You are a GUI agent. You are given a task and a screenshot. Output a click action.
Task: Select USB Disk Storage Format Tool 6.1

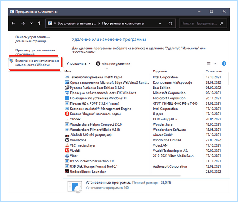[x=94, y=166]
